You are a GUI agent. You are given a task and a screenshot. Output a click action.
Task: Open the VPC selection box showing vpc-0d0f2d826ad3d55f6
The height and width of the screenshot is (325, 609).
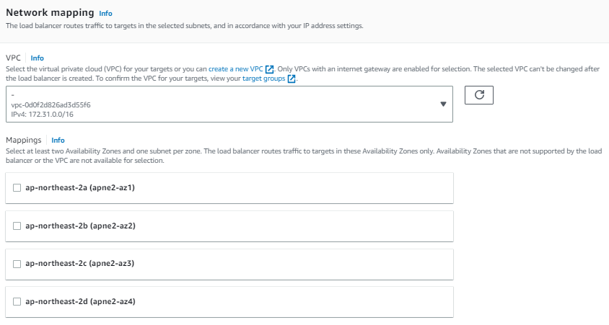pyautogui.click(x=229, y=104)
